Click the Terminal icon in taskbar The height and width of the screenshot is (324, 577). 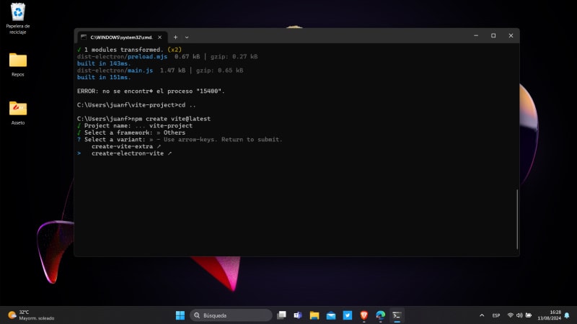397,315
